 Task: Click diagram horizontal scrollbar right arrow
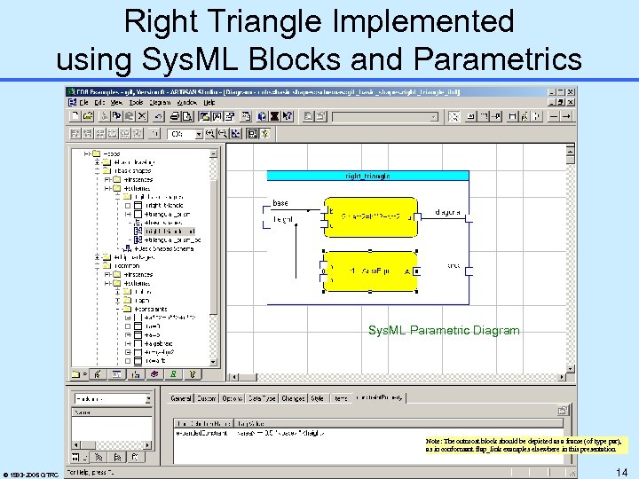pyautogui.click(x=562, y=377)
